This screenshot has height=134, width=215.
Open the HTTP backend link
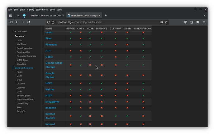tap(49, 96)
